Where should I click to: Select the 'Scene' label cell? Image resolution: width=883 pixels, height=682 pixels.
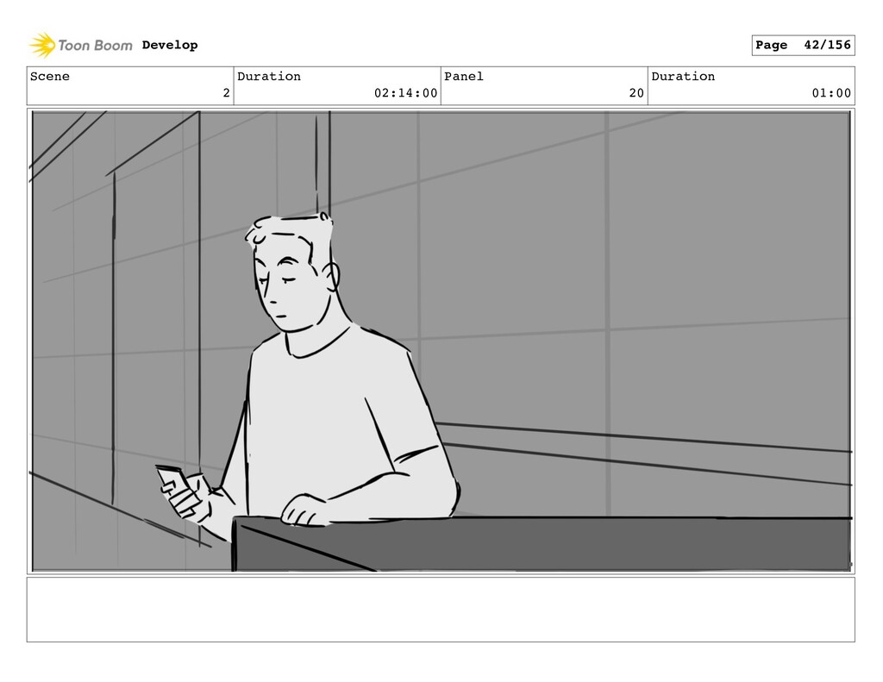130,85
